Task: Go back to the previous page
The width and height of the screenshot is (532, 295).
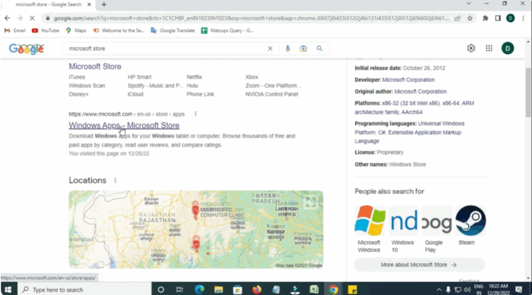Action: (7, 18)
